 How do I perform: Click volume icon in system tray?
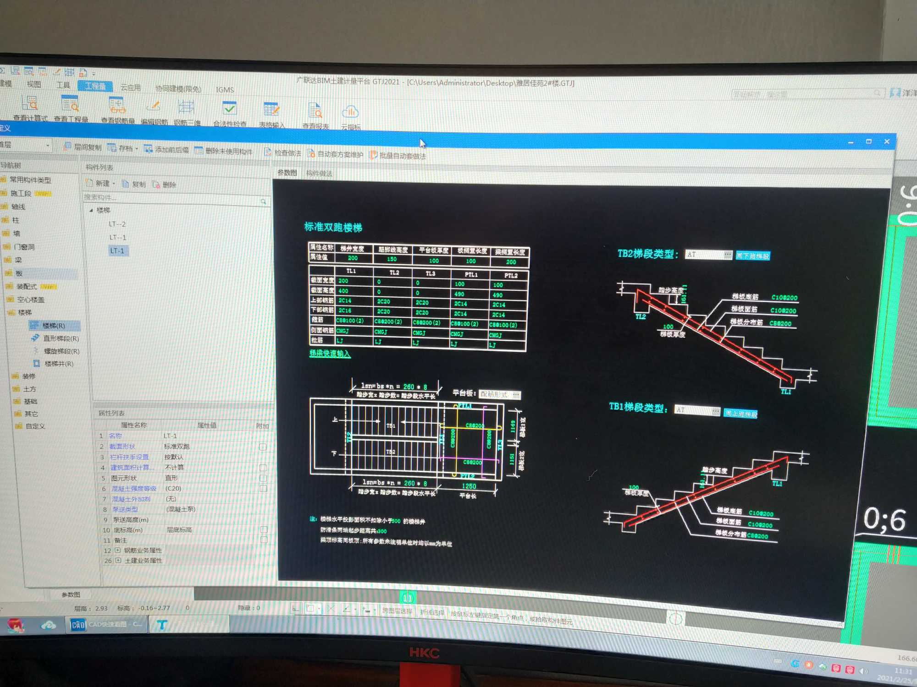tap(863, 671)
